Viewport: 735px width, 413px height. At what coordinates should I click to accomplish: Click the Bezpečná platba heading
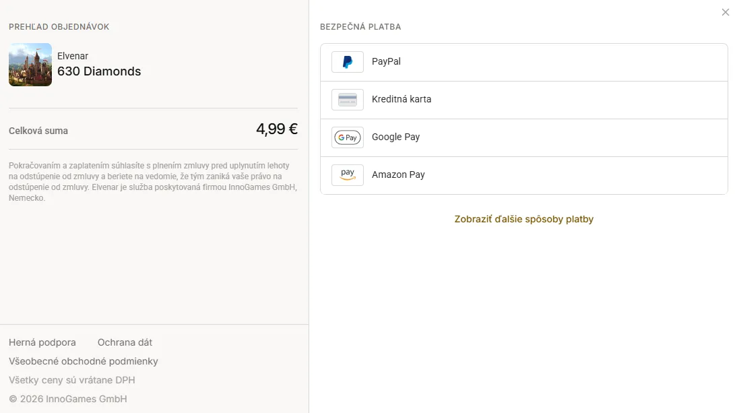(x=360, y=27)
